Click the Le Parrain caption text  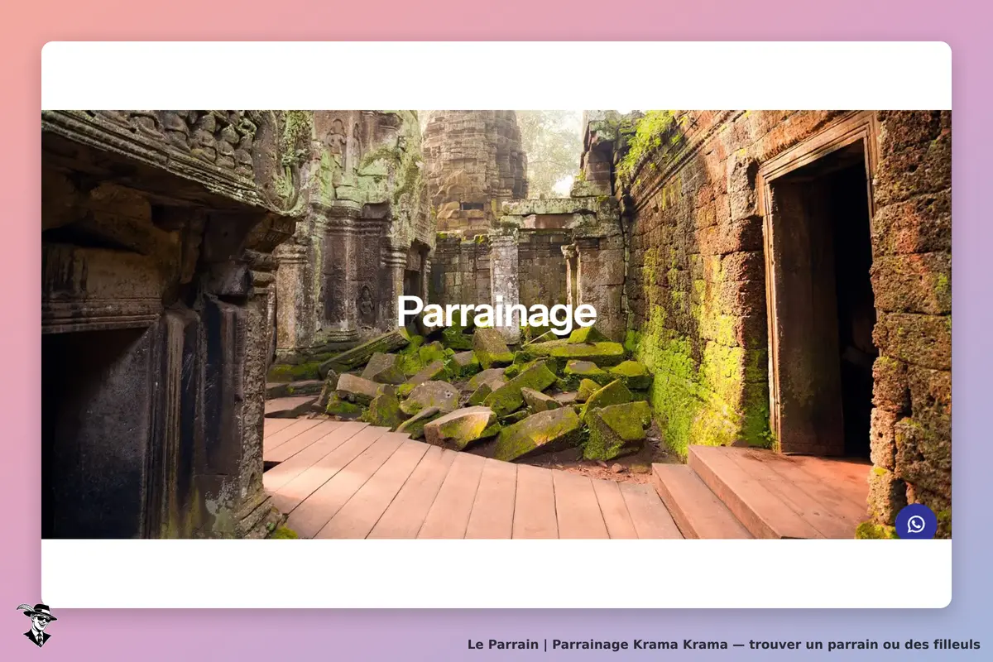coord(724,644)
